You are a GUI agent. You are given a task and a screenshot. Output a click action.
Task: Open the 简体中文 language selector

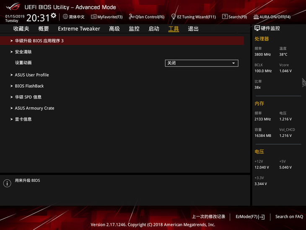(74, 17)
